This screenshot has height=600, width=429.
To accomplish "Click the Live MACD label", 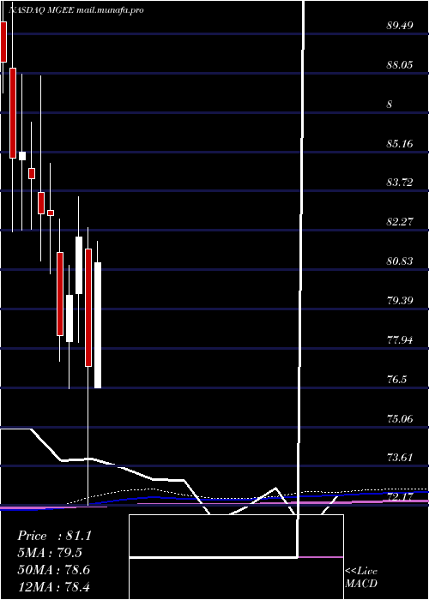I will coord(361,578).
